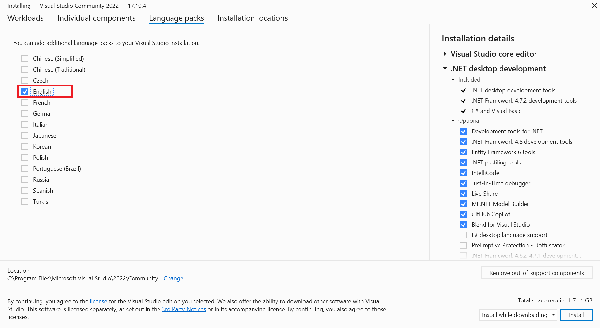Collapse the Optional components group
The image size is (600, 328).
pos(453,121)
